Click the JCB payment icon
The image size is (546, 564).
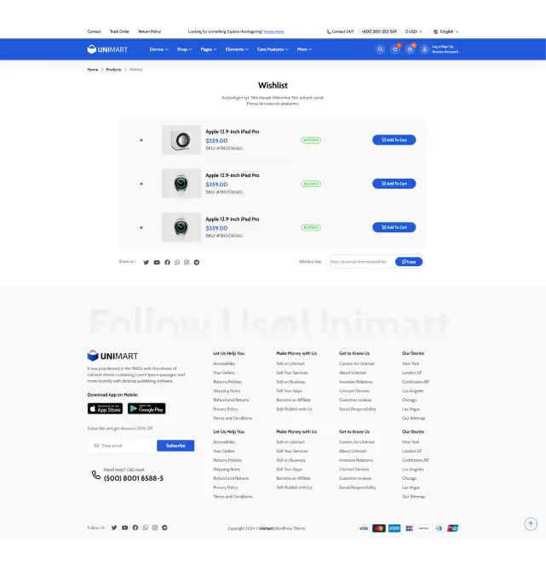click(x=410, y=528)
